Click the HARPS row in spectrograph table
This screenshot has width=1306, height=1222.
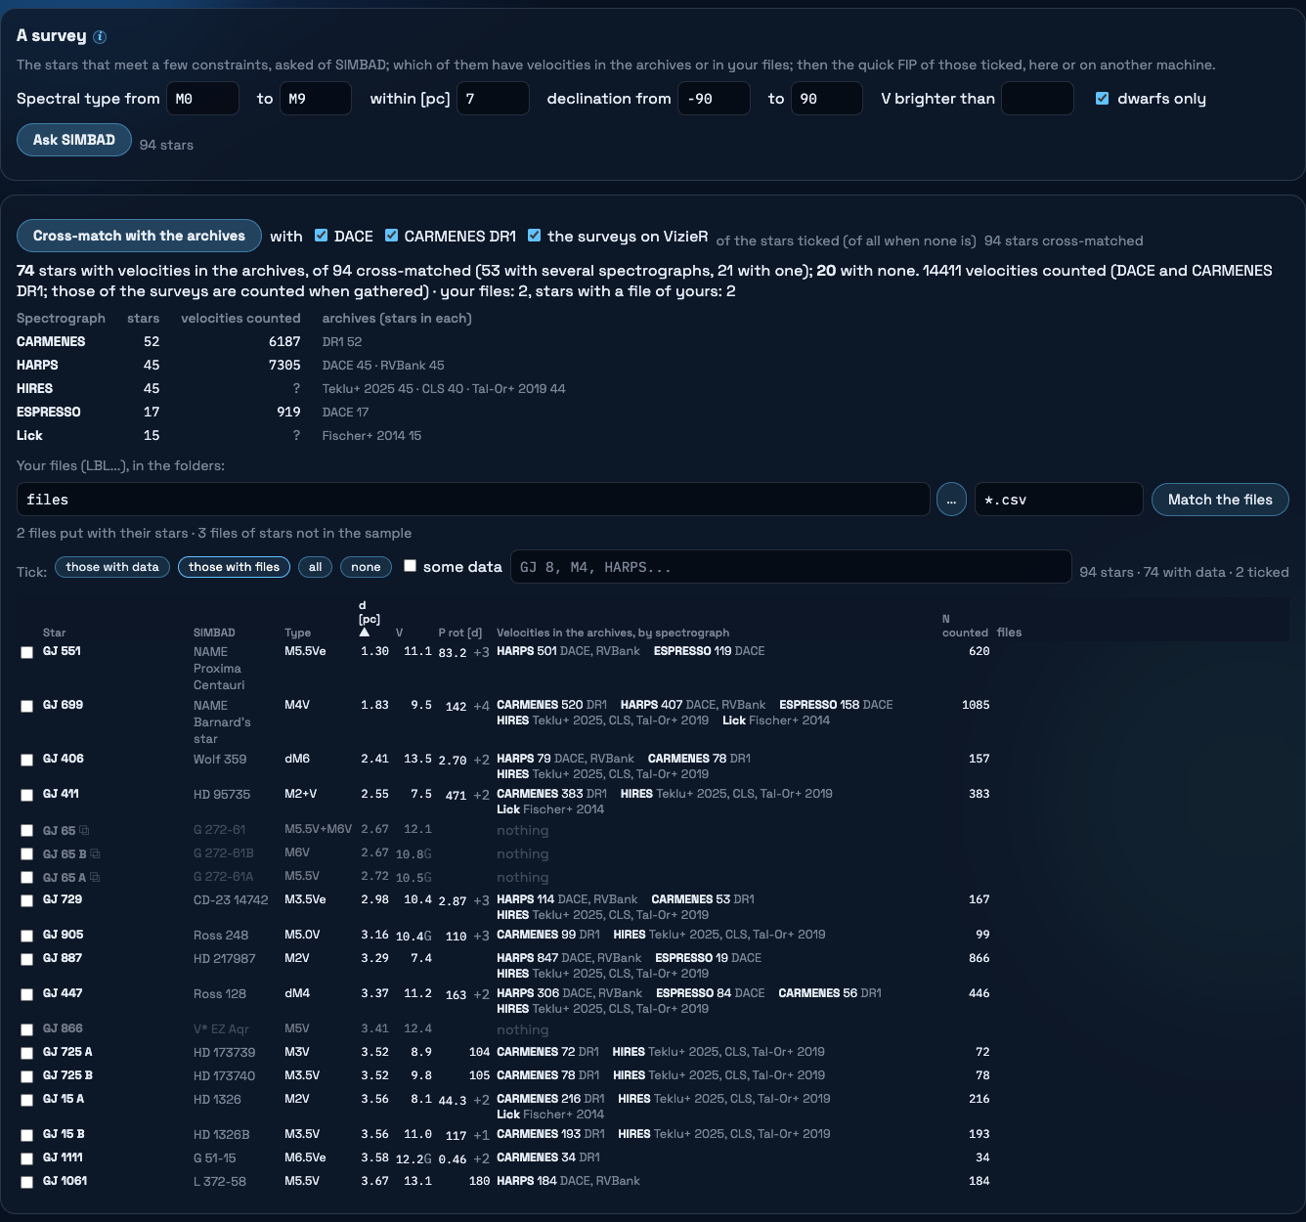click(x=291, y=366)
